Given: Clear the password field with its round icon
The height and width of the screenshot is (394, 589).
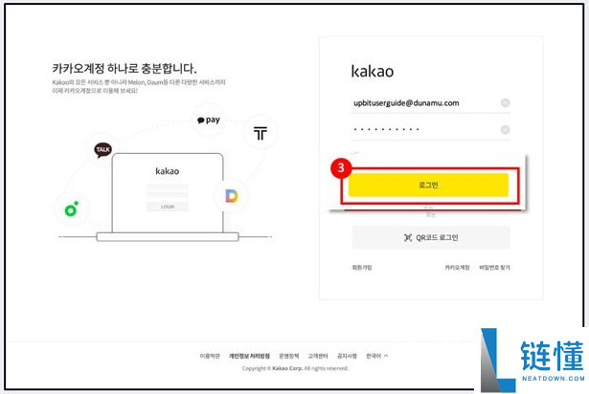Looking at the screenshot, I should click(x=506, y=130).
